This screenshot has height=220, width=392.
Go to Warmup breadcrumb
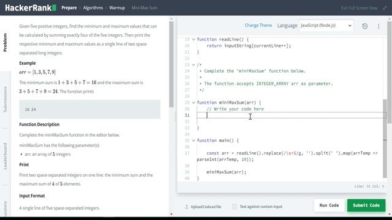click(x=117, y=8)
